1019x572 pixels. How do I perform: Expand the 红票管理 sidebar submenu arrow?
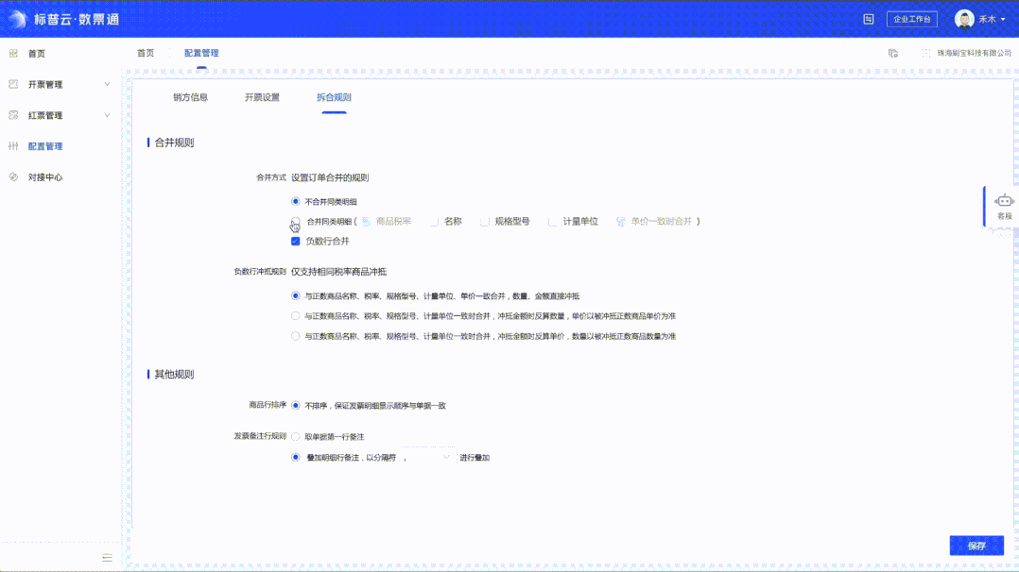pos(107,115)
